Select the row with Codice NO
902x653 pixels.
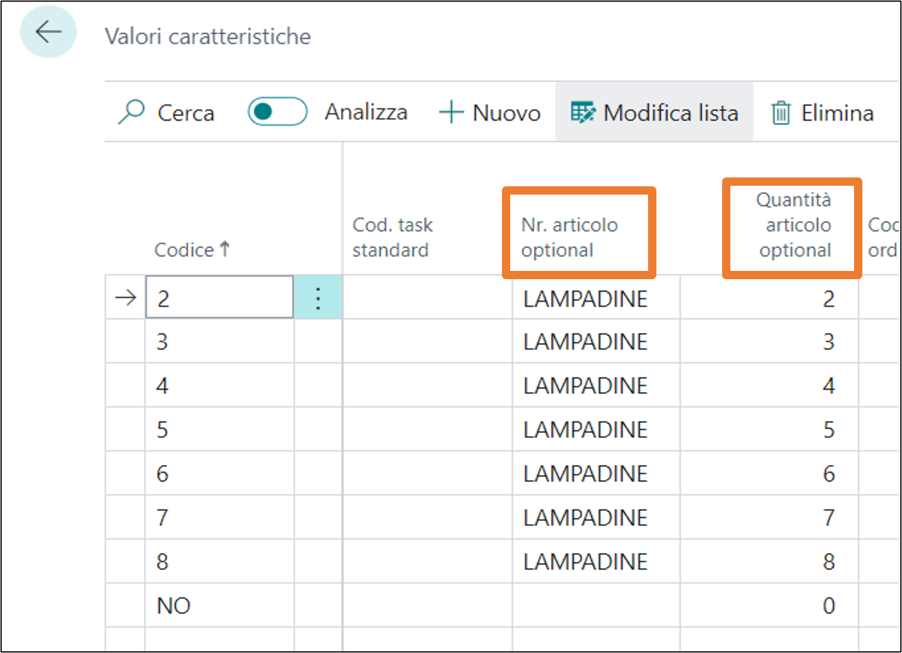click(173, 606)
